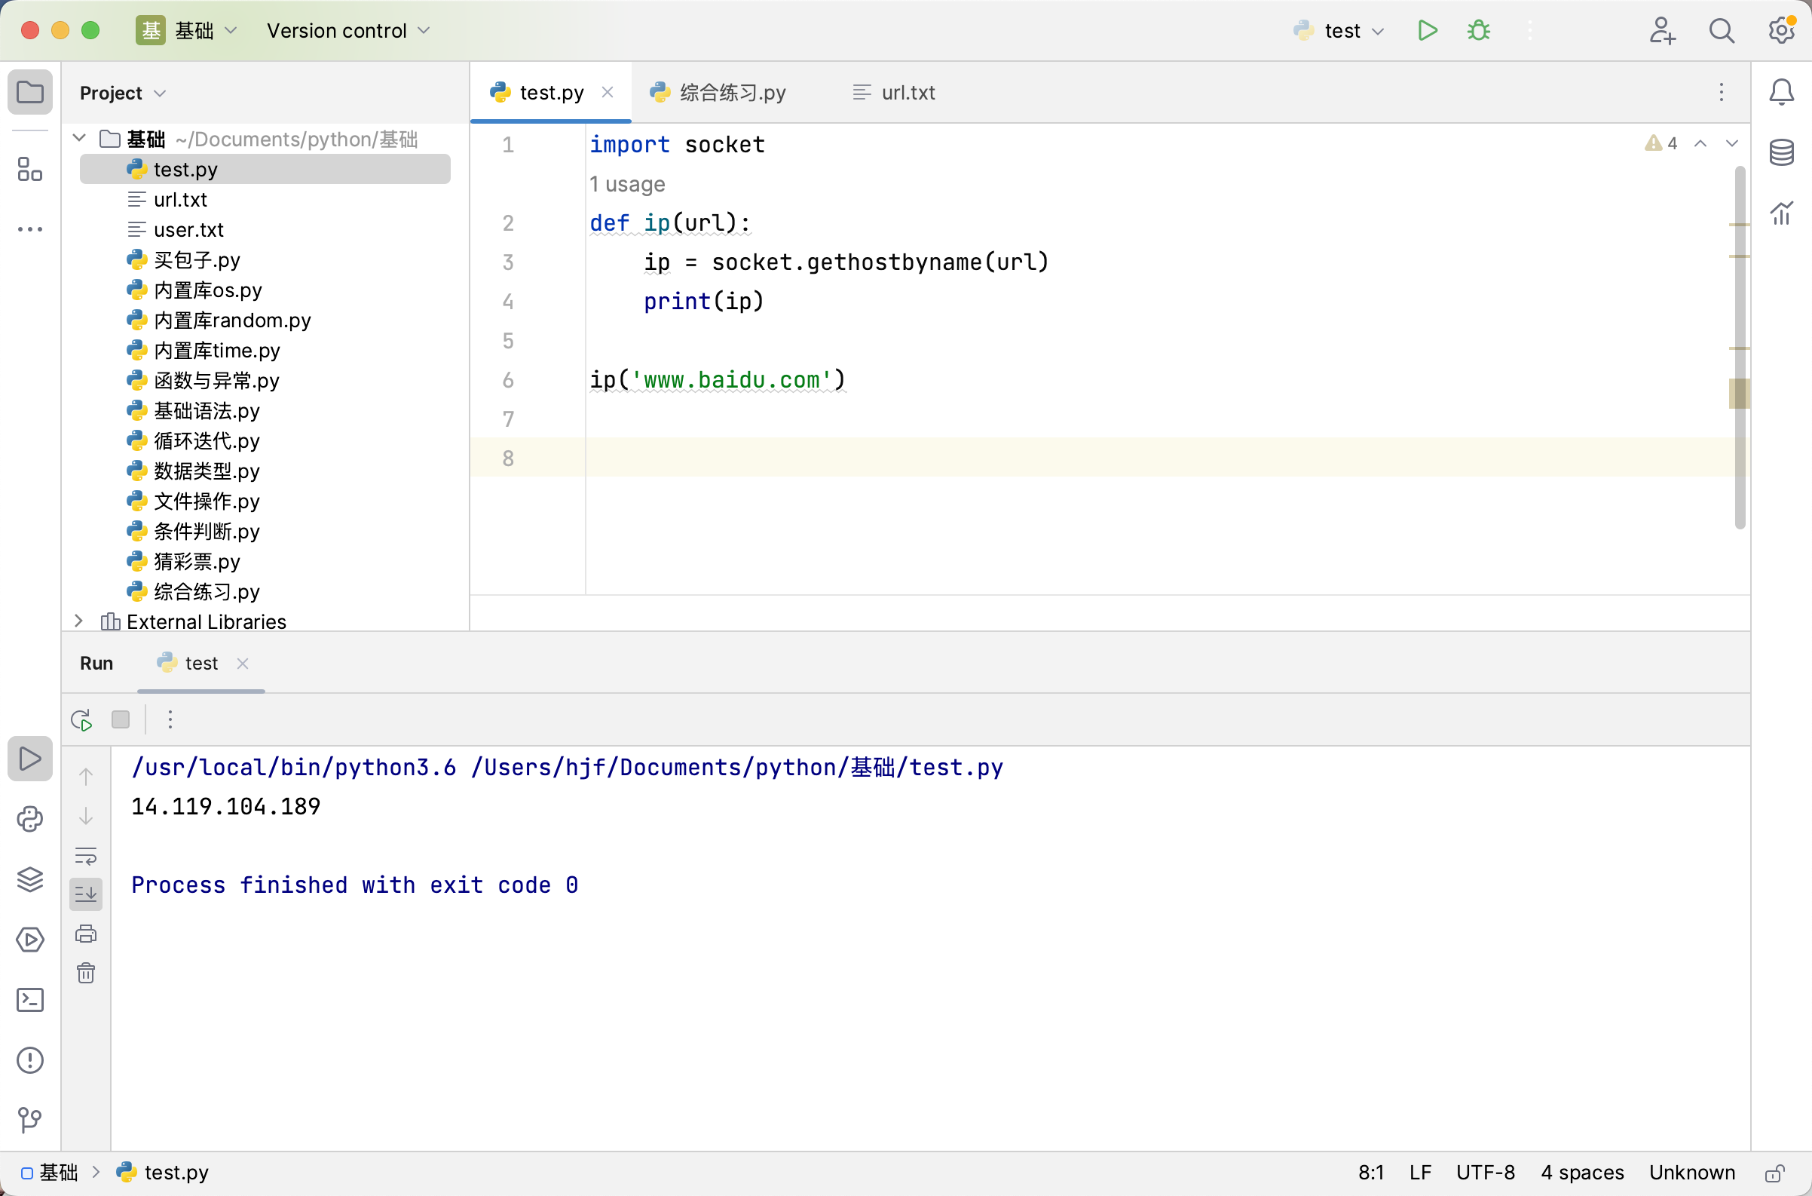Viewport: 1812px width, 1196px height.
Task: Open 买包子.py in project tree
Action: (x=265, y=259)
